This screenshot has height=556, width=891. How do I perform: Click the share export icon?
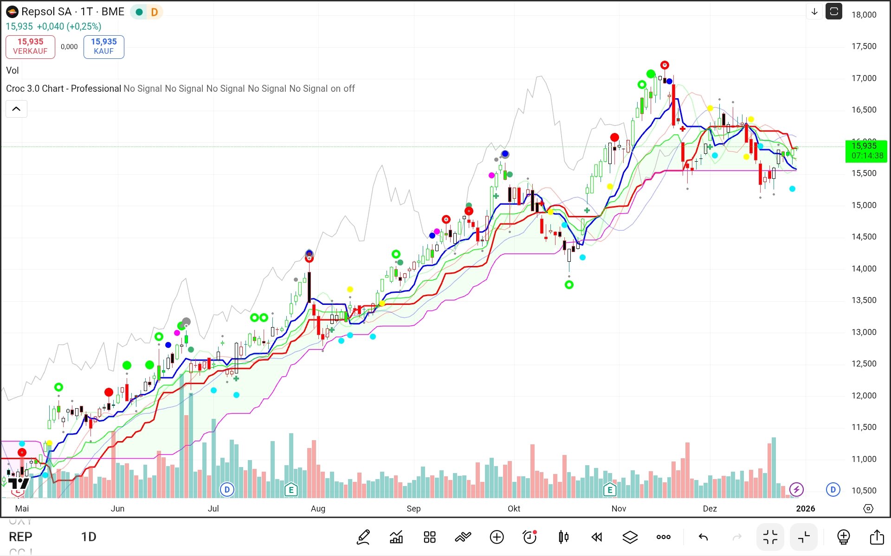pyautogui.click(x=877, y=537)
